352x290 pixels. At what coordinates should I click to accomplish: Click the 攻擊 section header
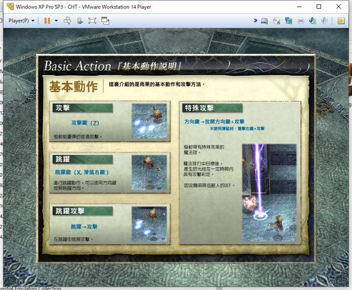tap(82, 108)
